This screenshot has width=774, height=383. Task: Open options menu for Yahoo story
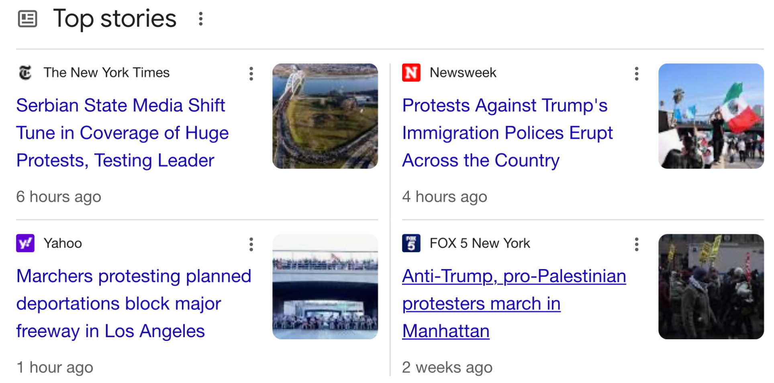(251, 244)
